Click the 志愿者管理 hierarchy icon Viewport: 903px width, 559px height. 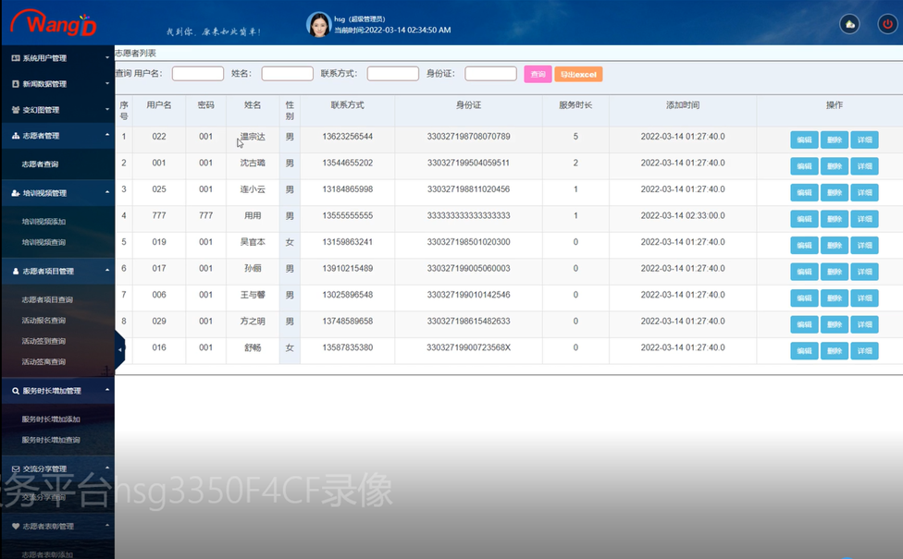(16, 136)
